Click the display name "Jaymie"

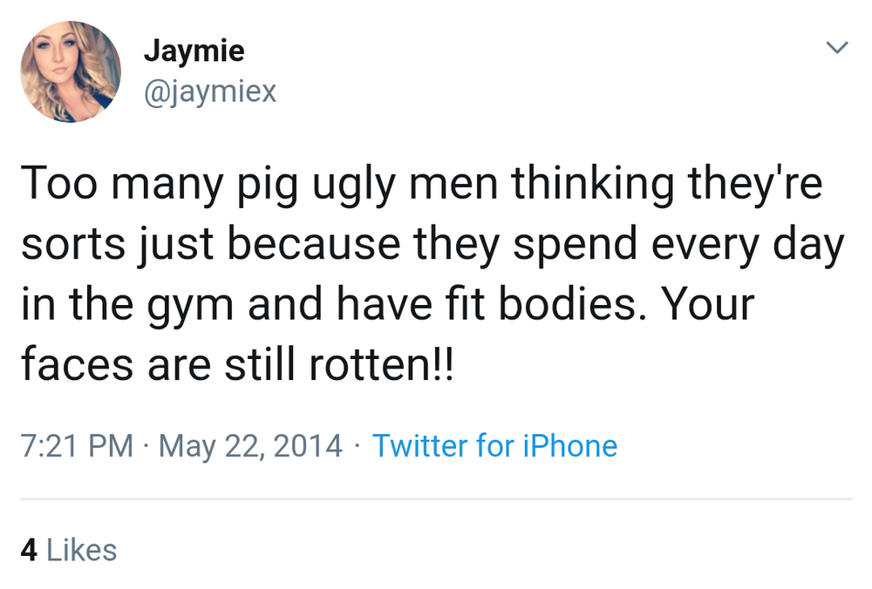[194, 51]
